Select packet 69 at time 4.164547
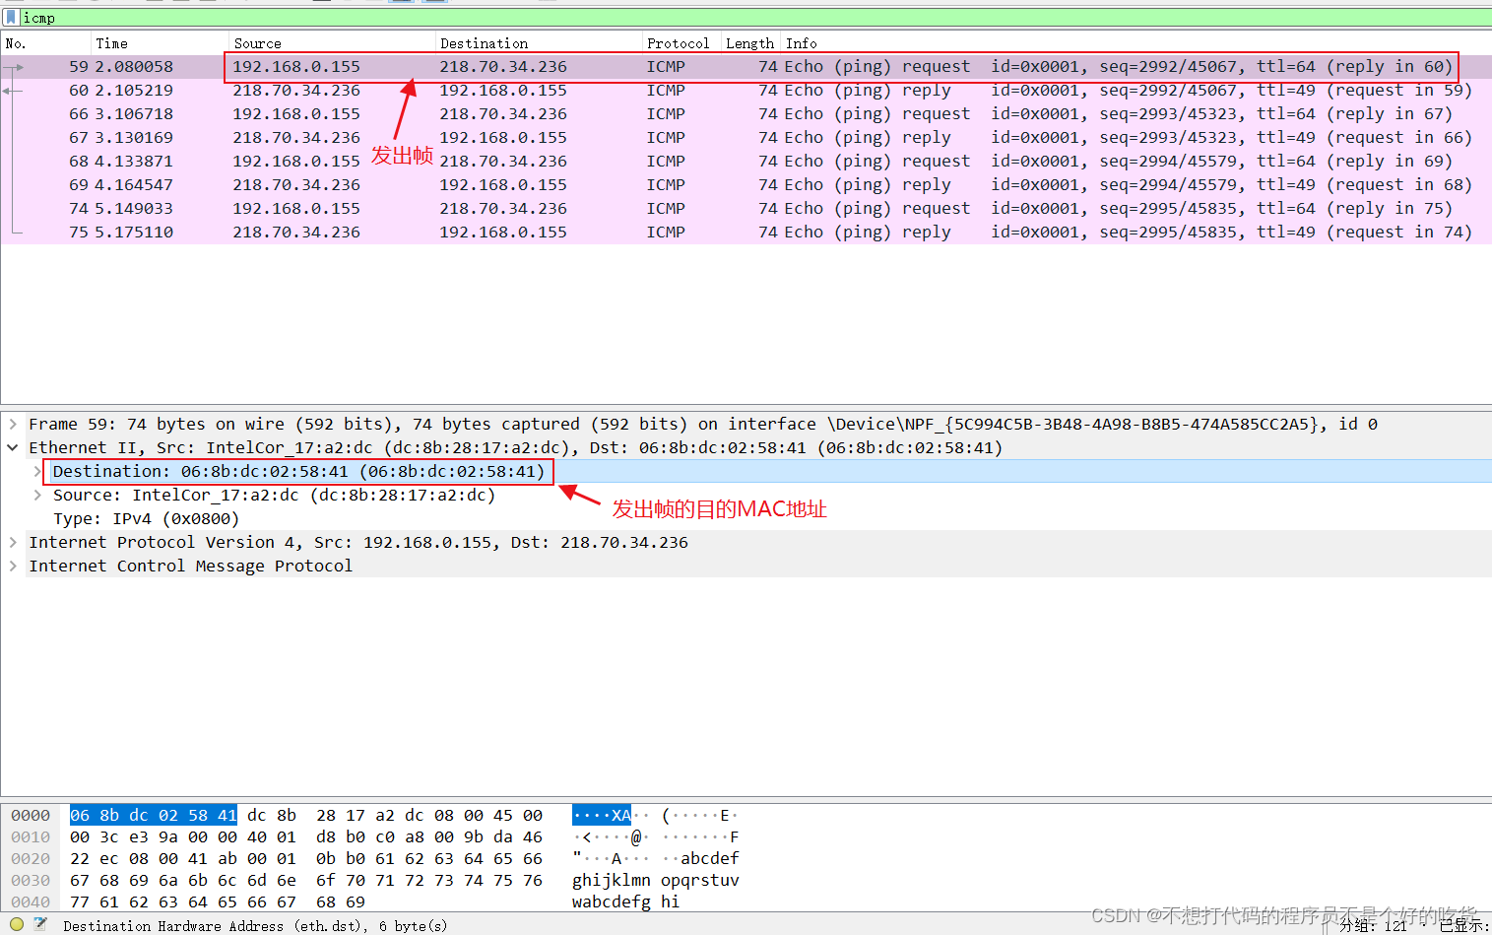 (746, 184)
